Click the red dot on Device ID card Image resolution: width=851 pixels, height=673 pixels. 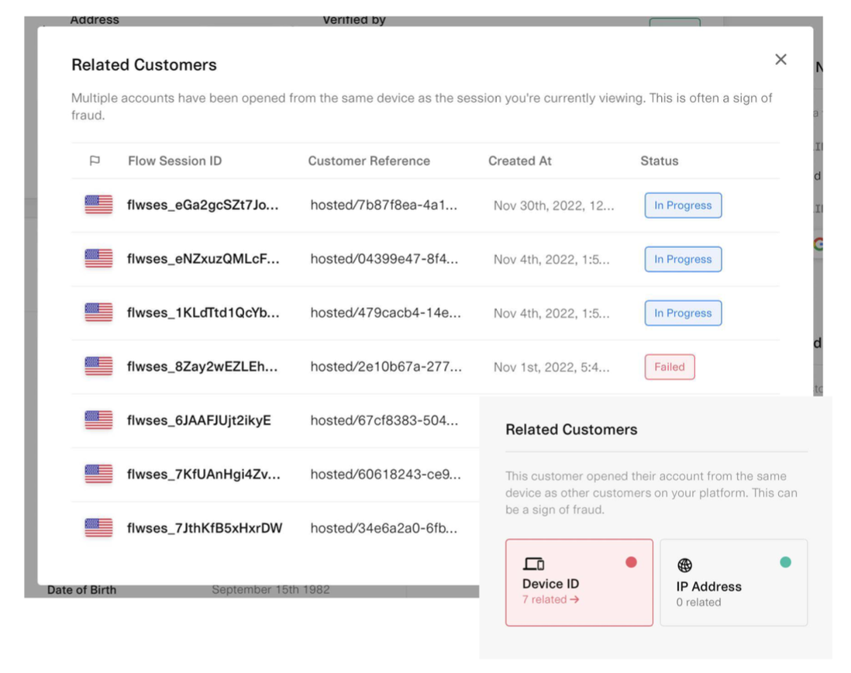point(631,562)
